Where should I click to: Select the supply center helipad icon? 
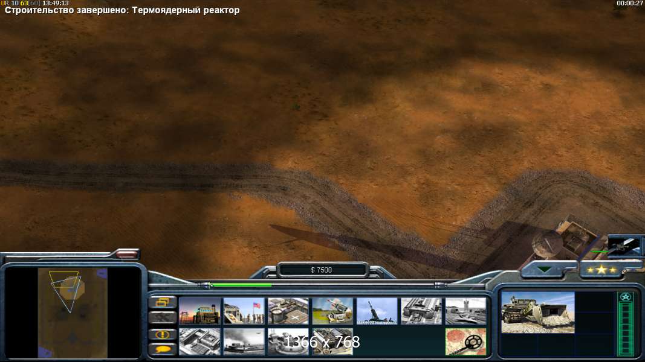(x=288, y=311)
